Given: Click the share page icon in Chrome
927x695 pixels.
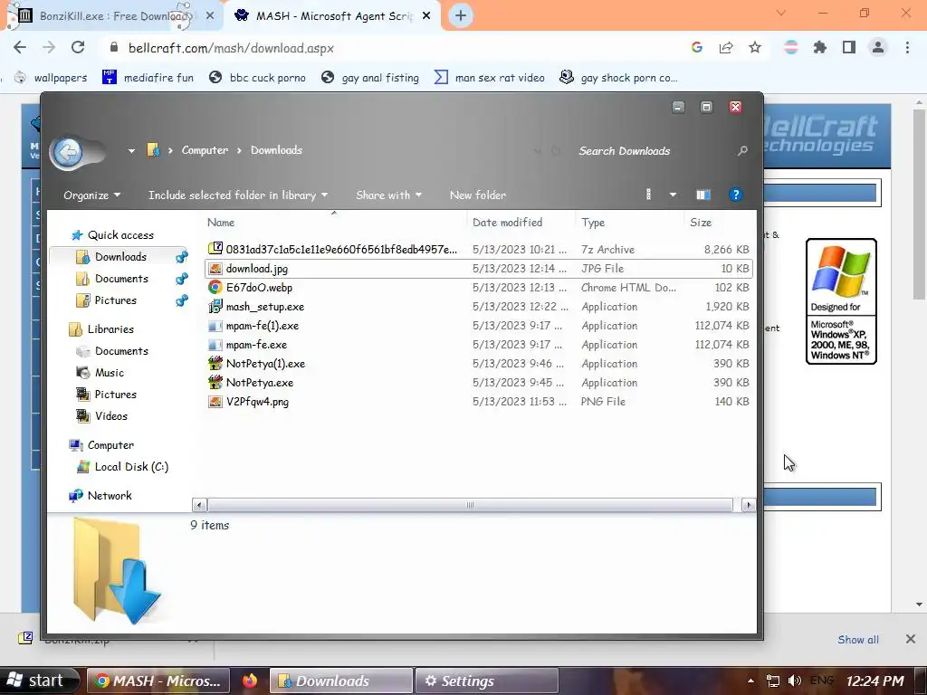Looking at the screenshot, I should pyautogui.click(x=726, y=47).
